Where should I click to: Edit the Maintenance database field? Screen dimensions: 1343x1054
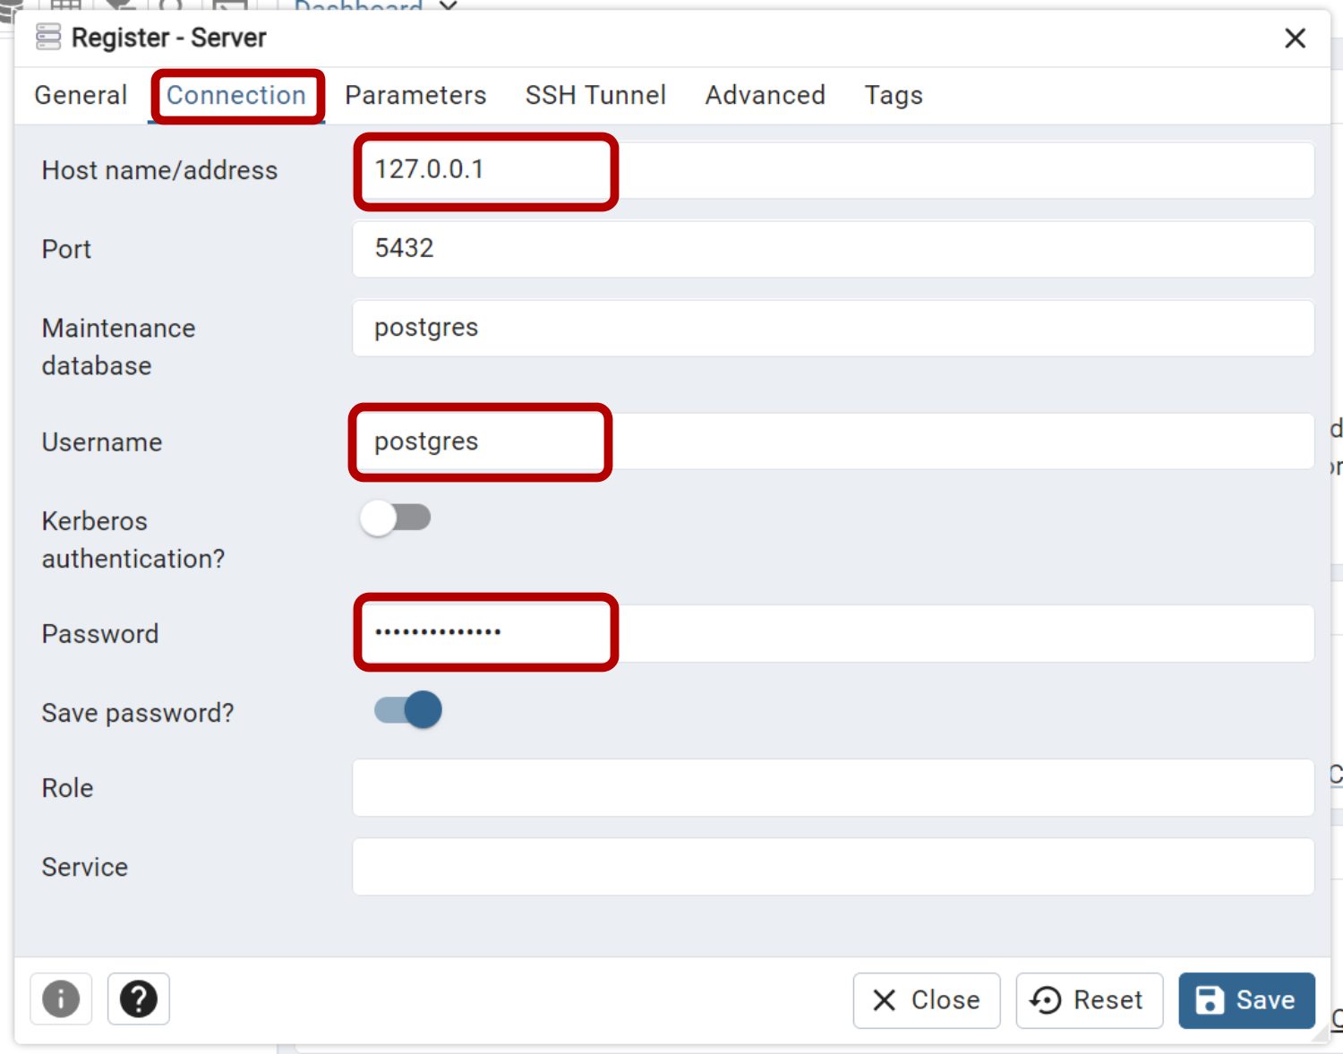(x=833, y=328)
